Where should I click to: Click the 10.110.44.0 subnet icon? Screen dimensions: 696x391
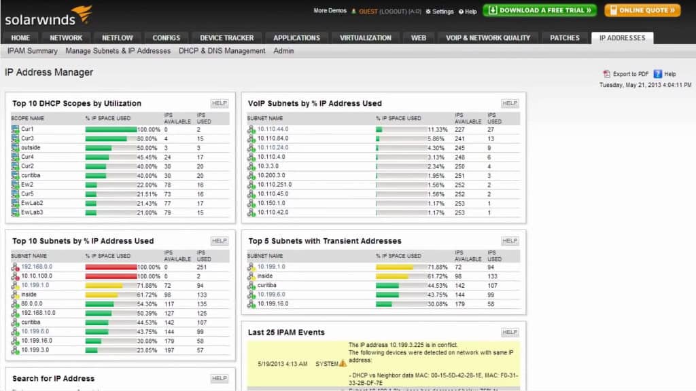tap(251, 130)
